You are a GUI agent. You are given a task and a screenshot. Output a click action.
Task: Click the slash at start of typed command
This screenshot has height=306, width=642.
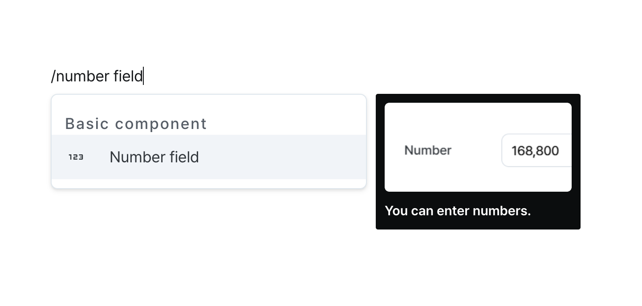pos(53,76)
